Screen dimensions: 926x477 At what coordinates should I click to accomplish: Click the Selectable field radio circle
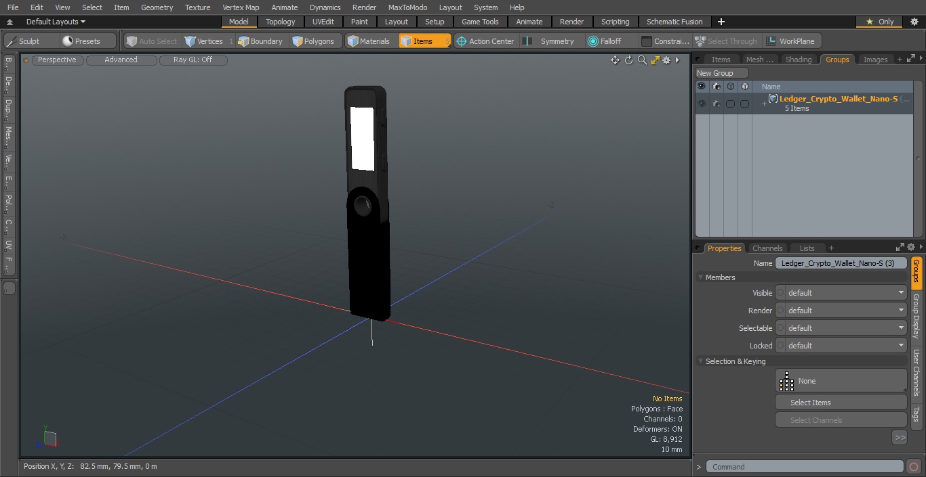(x=780, y=328)
